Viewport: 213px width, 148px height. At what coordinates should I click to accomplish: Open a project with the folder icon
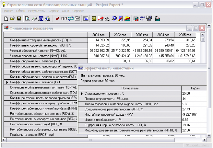(x=12, y=19)
